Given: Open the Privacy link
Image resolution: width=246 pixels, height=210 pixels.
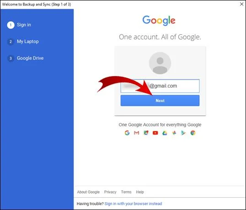Looking at the screenshot, I should 110,192.
